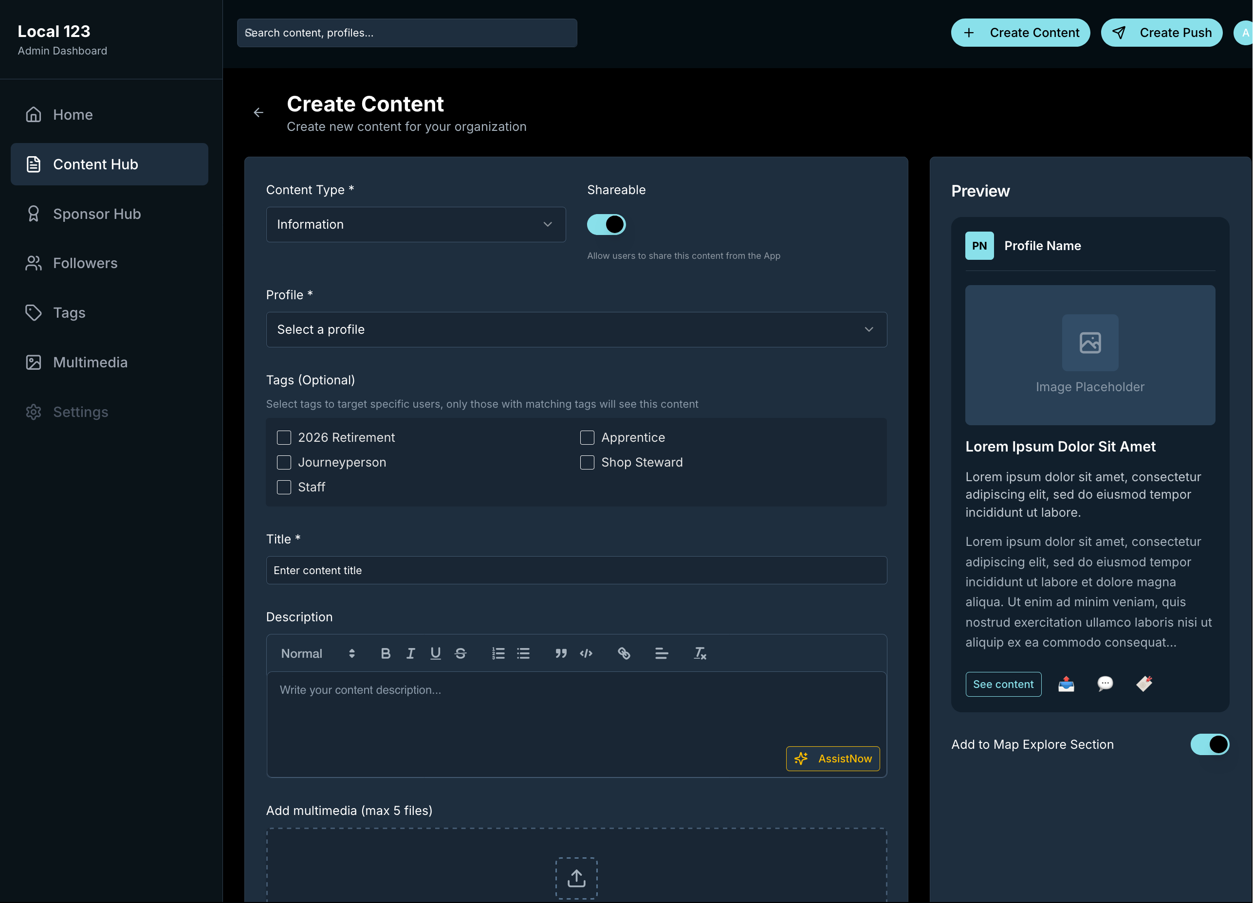Open the Content Type dropdown showing Information

[415, 224]
